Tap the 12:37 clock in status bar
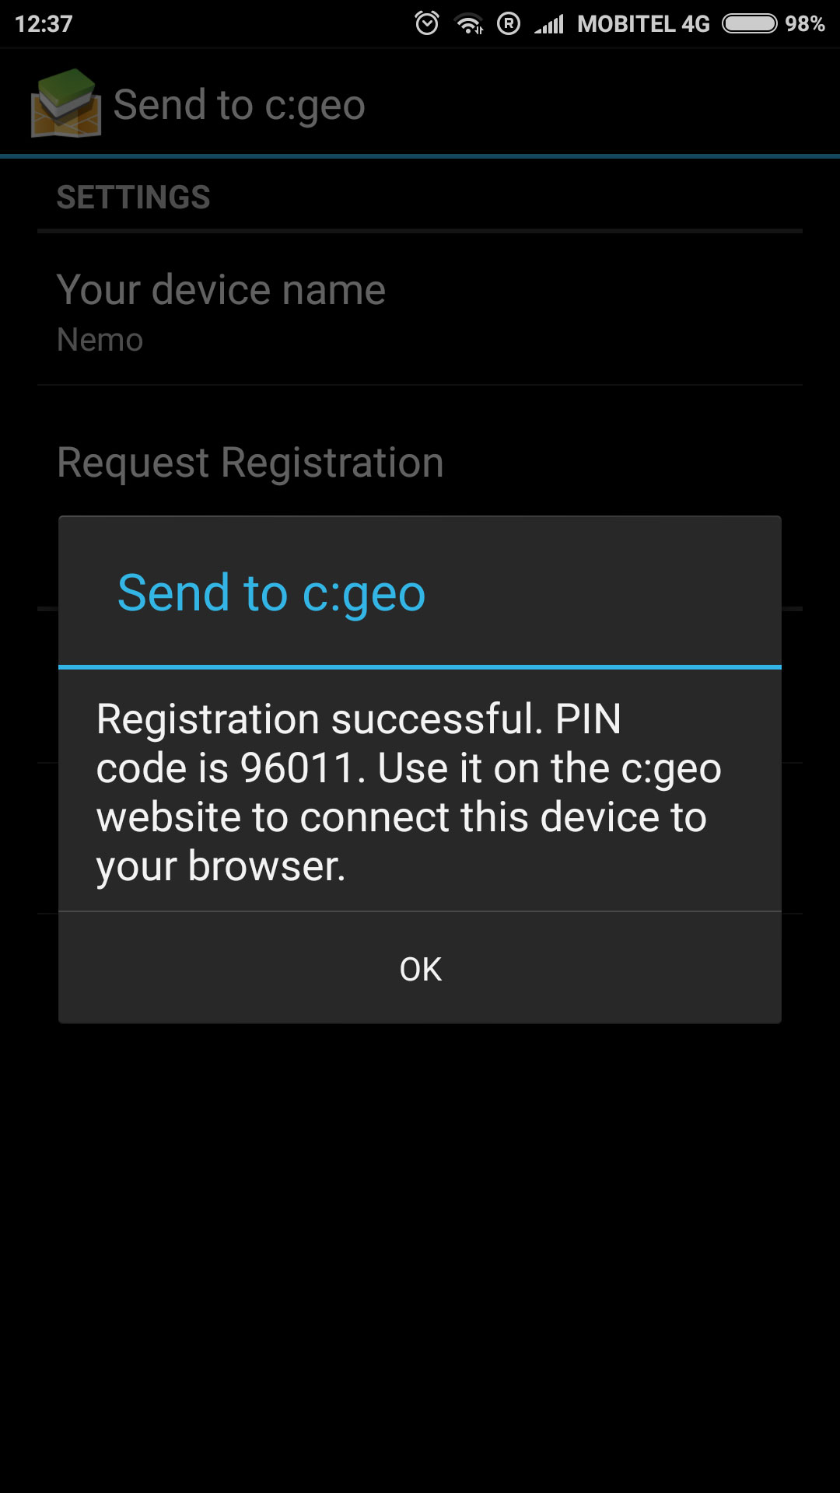This screenshot has width=840, height=1493. point(44,24)
